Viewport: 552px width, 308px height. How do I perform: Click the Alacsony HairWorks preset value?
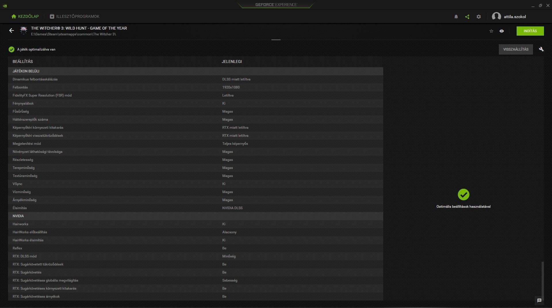229,232
